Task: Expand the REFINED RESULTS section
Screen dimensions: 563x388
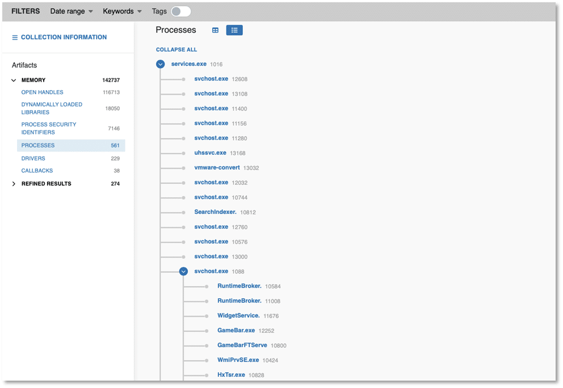Action: (x=14, y=184)
